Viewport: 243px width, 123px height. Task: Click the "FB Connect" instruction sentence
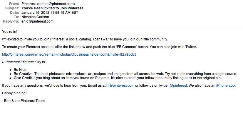click(x=99, y=47)
